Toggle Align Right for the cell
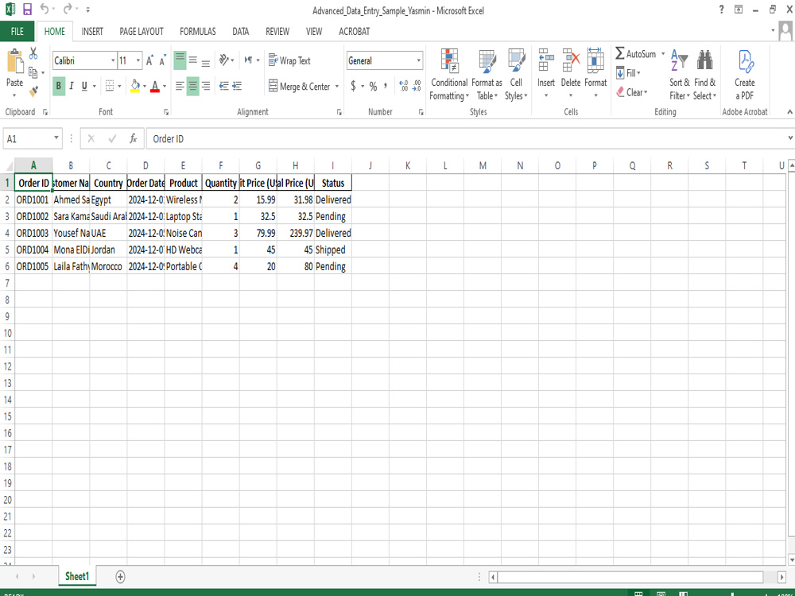Viewport: 795px width, 596px height. point(206,86)
